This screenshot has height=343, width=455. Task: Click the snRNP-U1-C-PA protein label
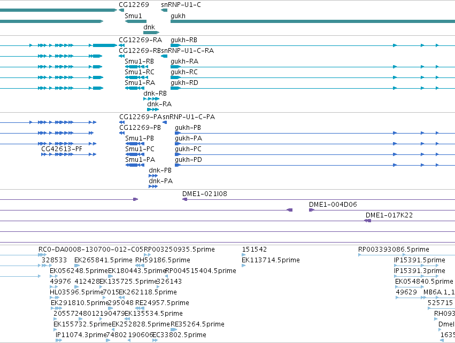point(189,117)
